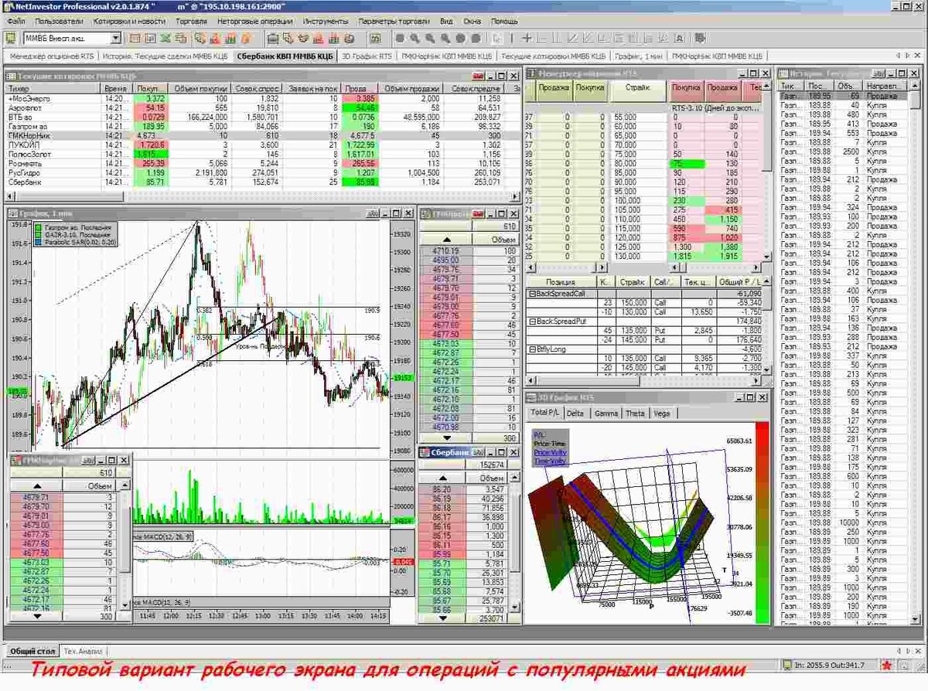
Task: Click the Сбербанк order book window icon
Action: tap(425, 452)
